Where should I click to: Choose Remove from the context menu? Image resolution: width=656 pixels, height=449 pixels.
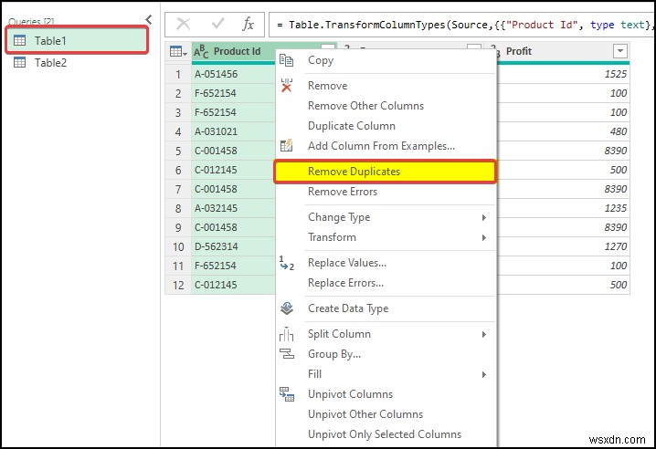pyautogui.click(x=328, y=86)
